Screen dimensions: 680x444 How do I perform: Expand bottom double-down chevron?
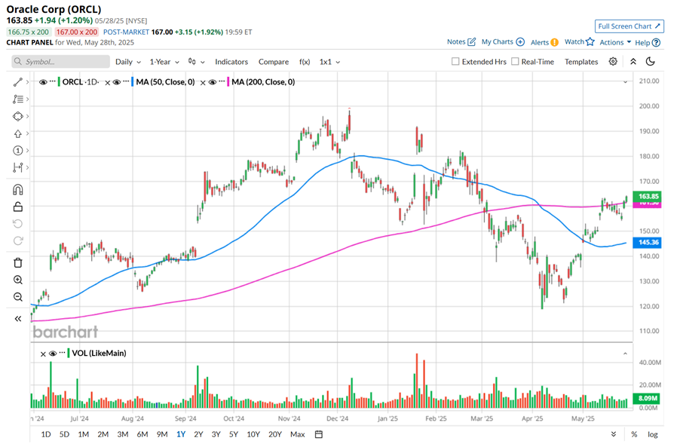pos(614,434)
